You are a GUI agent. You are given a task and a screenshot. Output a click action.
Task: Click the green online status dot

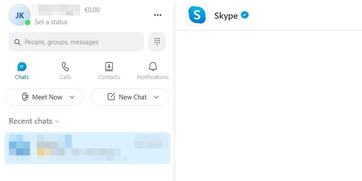click(27, 22)
